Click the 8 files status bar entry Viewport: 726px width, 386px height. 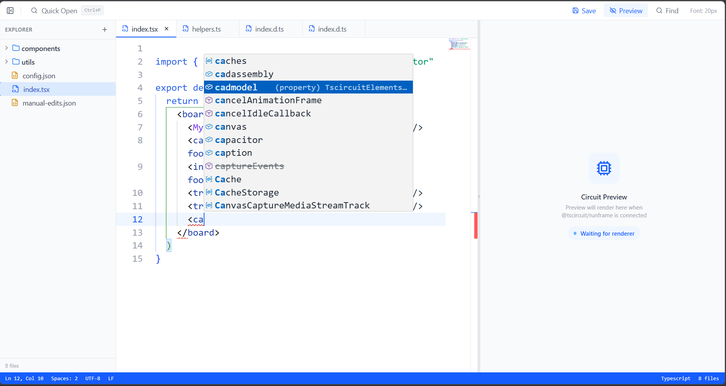pyautogui.click(x=708, y=379)
